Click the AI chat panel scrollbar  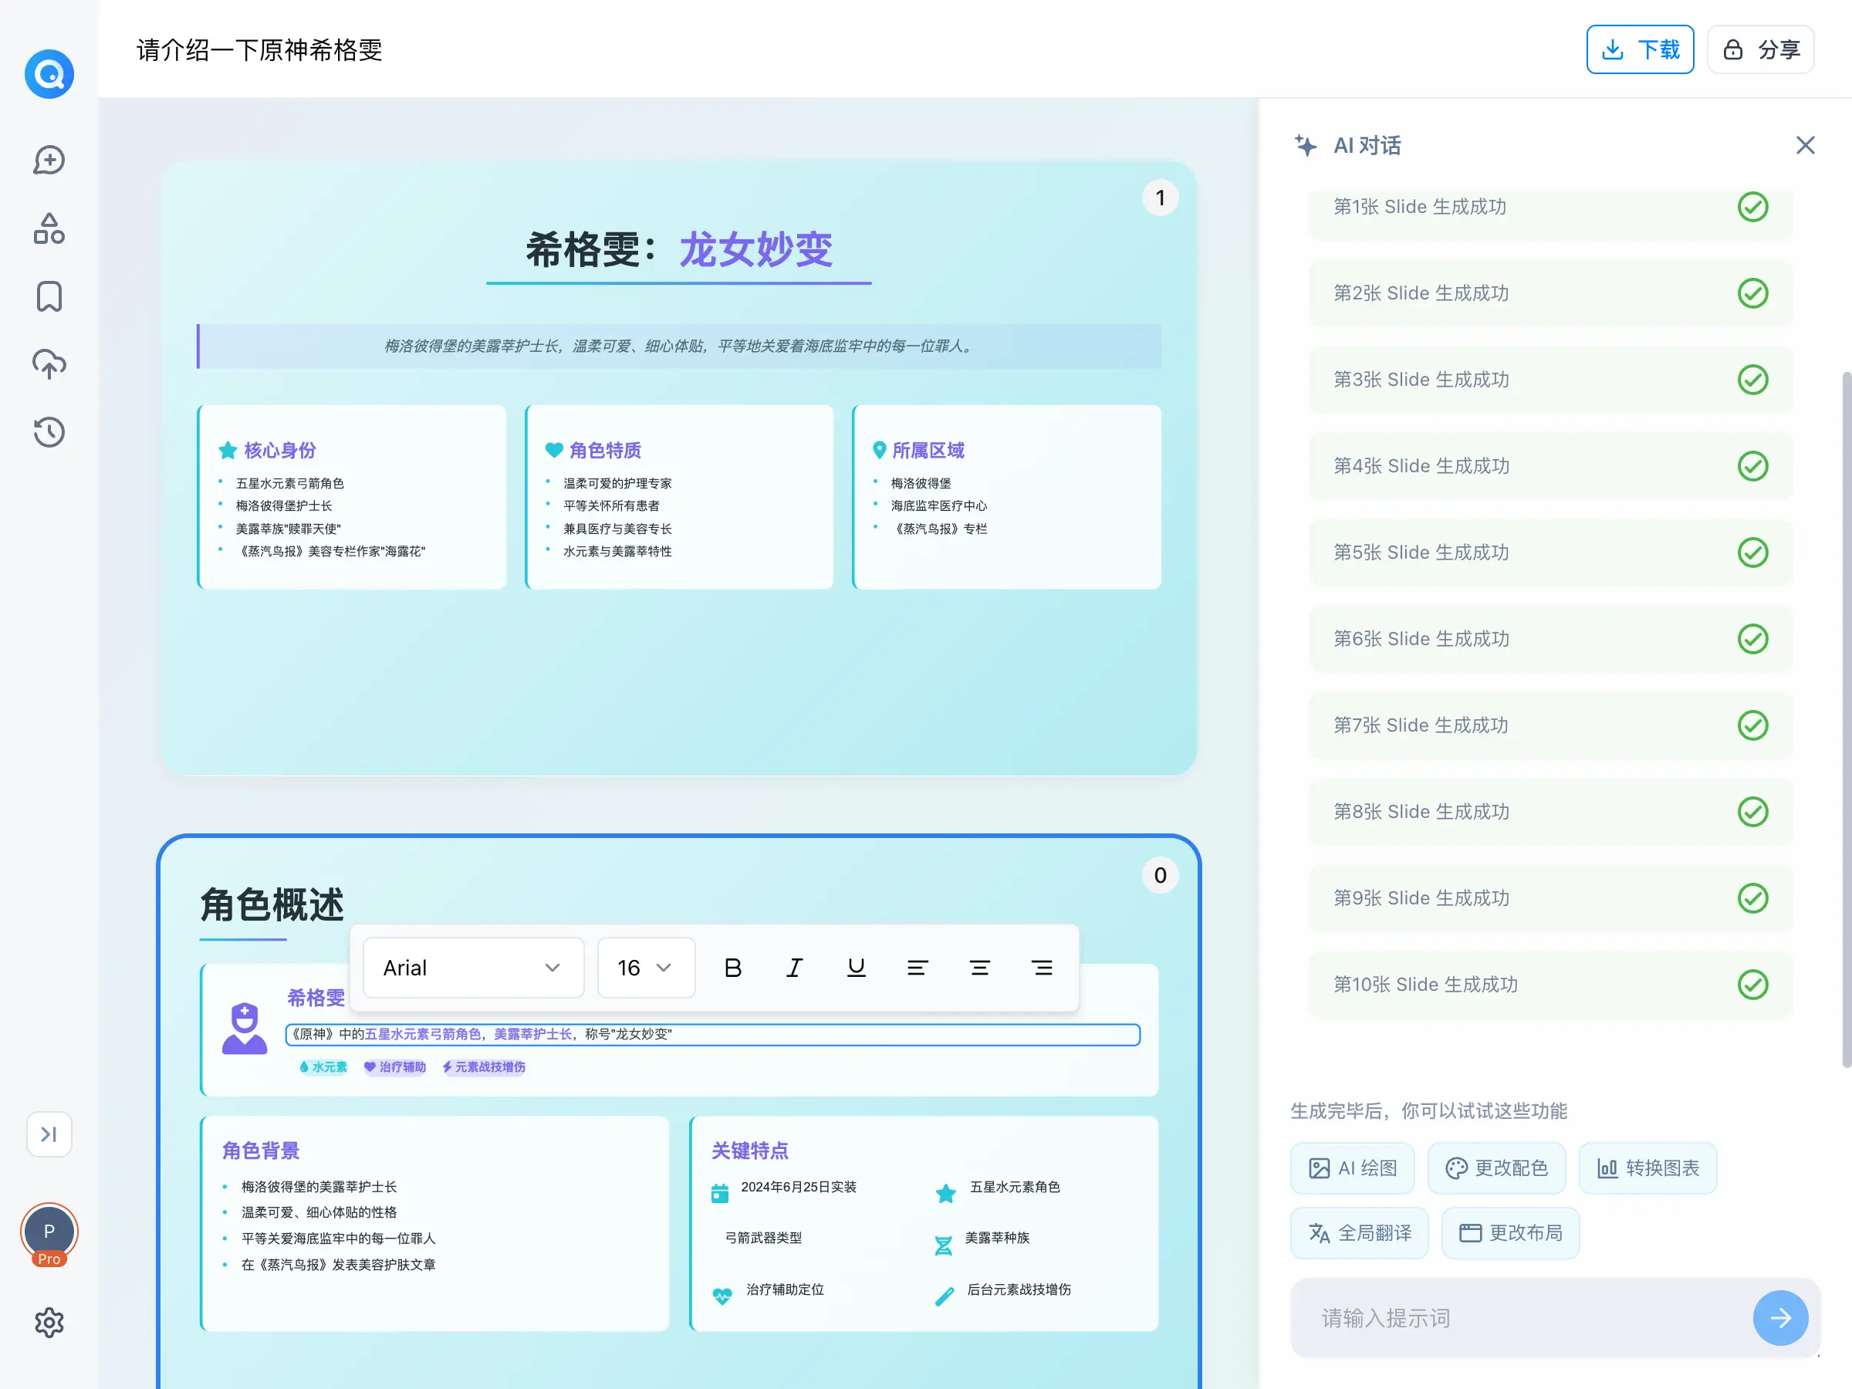tap(1845, 720)
